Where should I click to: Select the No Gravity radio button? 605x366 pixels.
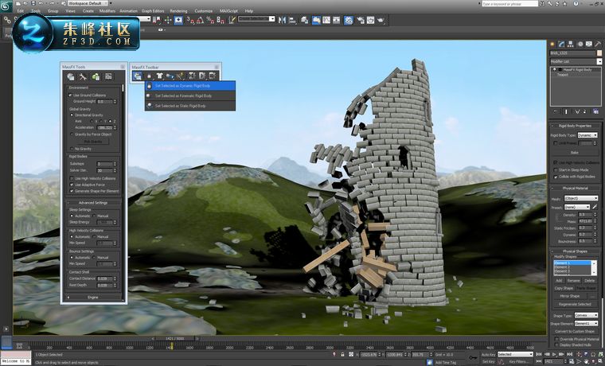pos(72,149)
